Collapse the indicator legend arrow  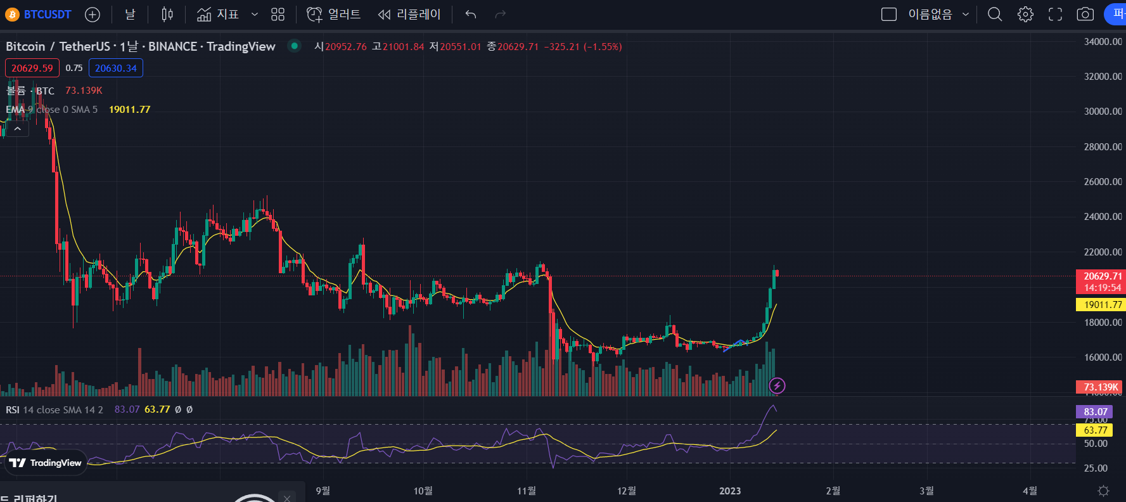(18, 129)
